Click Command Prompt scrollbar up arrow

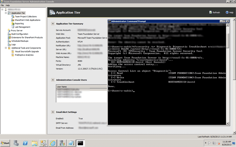coord(227,25)
